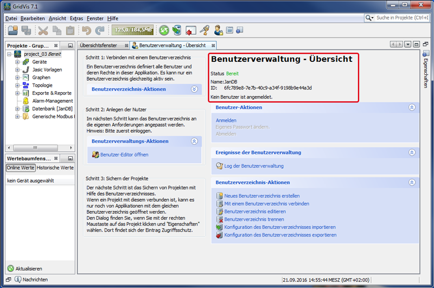Expand the Graphen tree node
The height and width of the screenshot is (288, 434).
tap(17, 78)
